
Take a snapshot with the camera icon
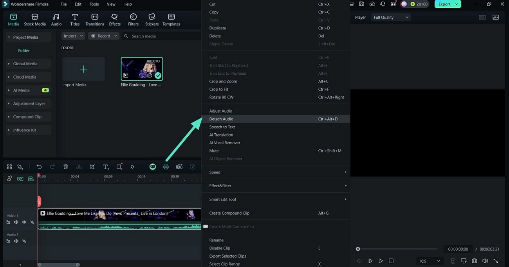[474, 261]
